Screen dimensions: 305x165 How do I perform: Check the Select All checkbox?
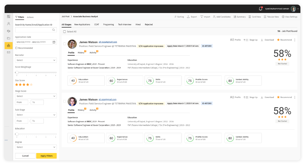[x=64, y=32]
